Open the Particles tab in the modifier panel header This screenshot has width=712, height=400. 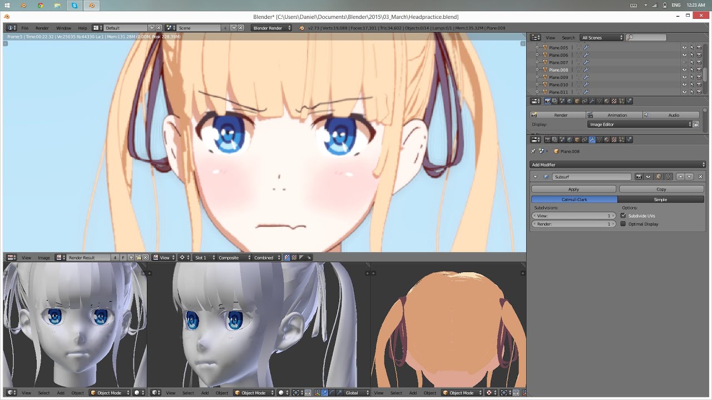pos(622,139)
